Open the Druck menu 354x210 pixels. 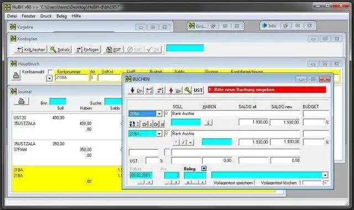pyautogui.click(x=46, y=16)
